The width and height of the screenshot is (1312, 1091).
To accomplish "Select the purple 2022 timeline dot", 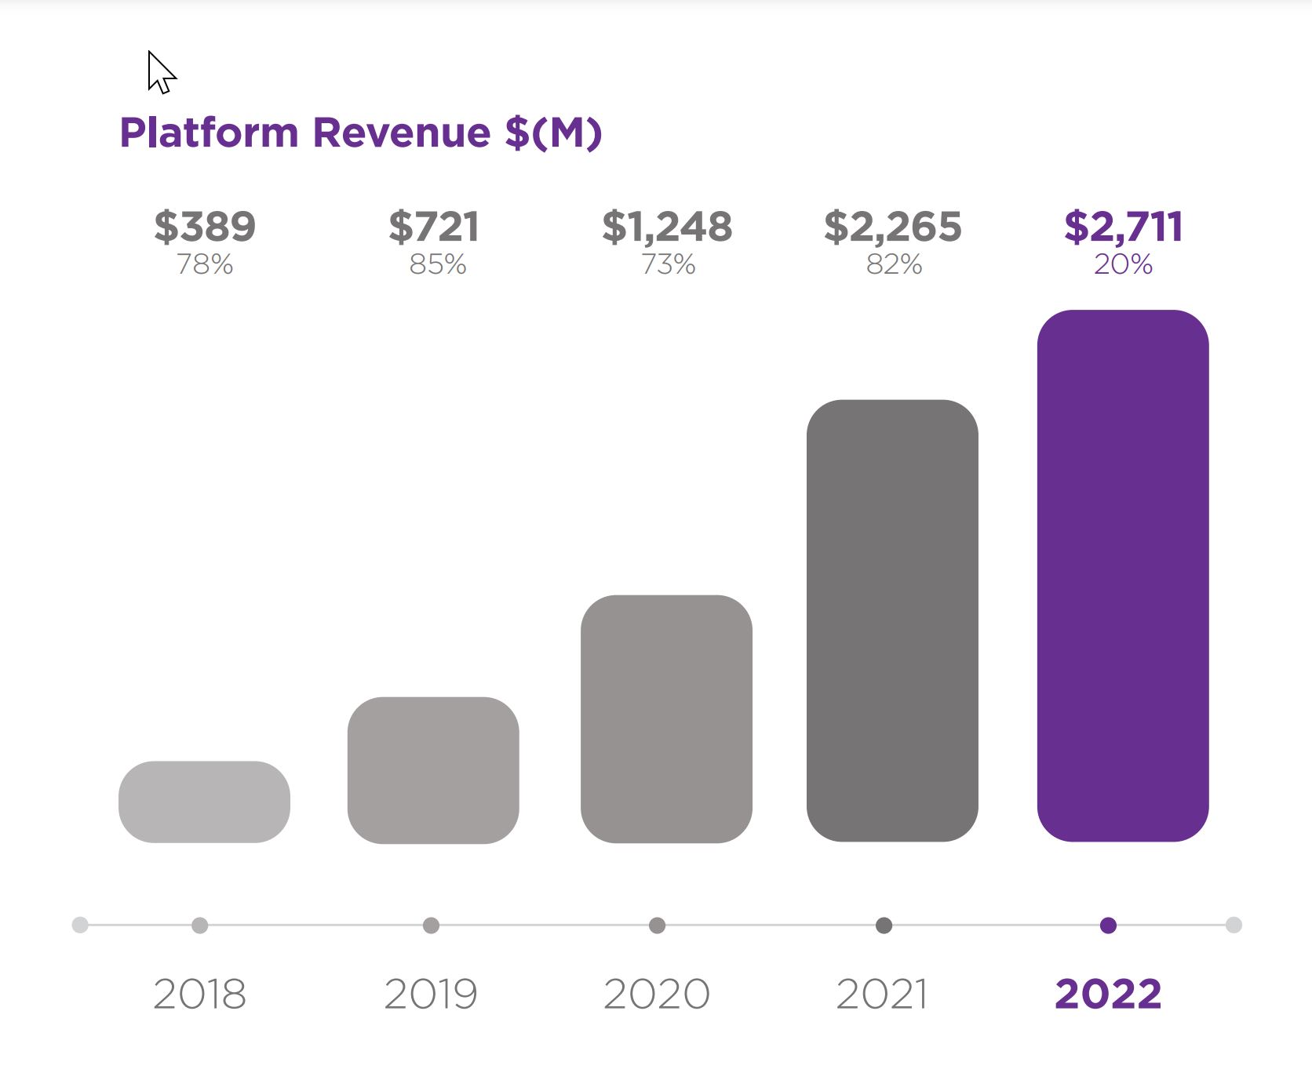I will click(x=1109, y=926).
